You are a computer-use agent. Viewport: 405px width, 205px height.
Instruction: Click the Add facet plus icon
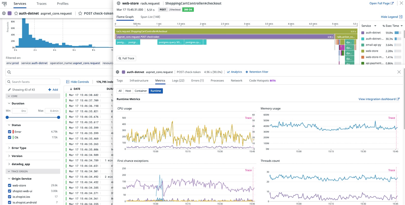click(x=50, y=90)
